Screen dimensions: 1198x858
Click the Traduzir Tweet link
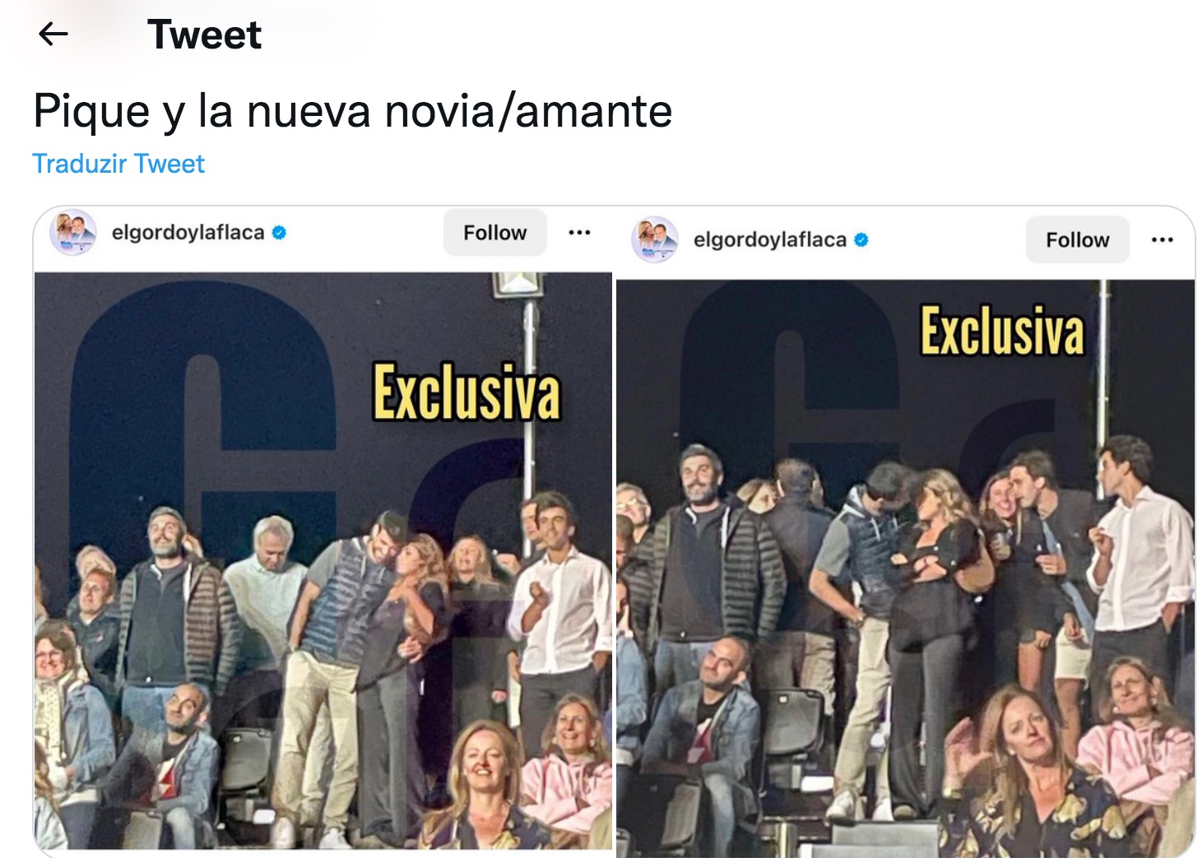pyautogui.click(x=118, y=164)
